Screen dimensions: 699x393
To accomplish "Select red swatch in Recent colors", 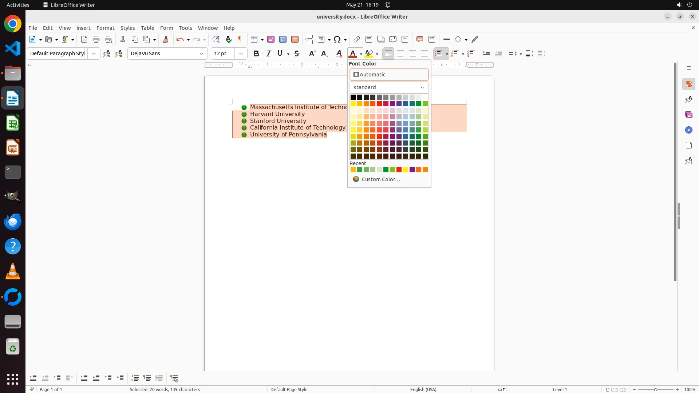I will (x=399, y=170).
